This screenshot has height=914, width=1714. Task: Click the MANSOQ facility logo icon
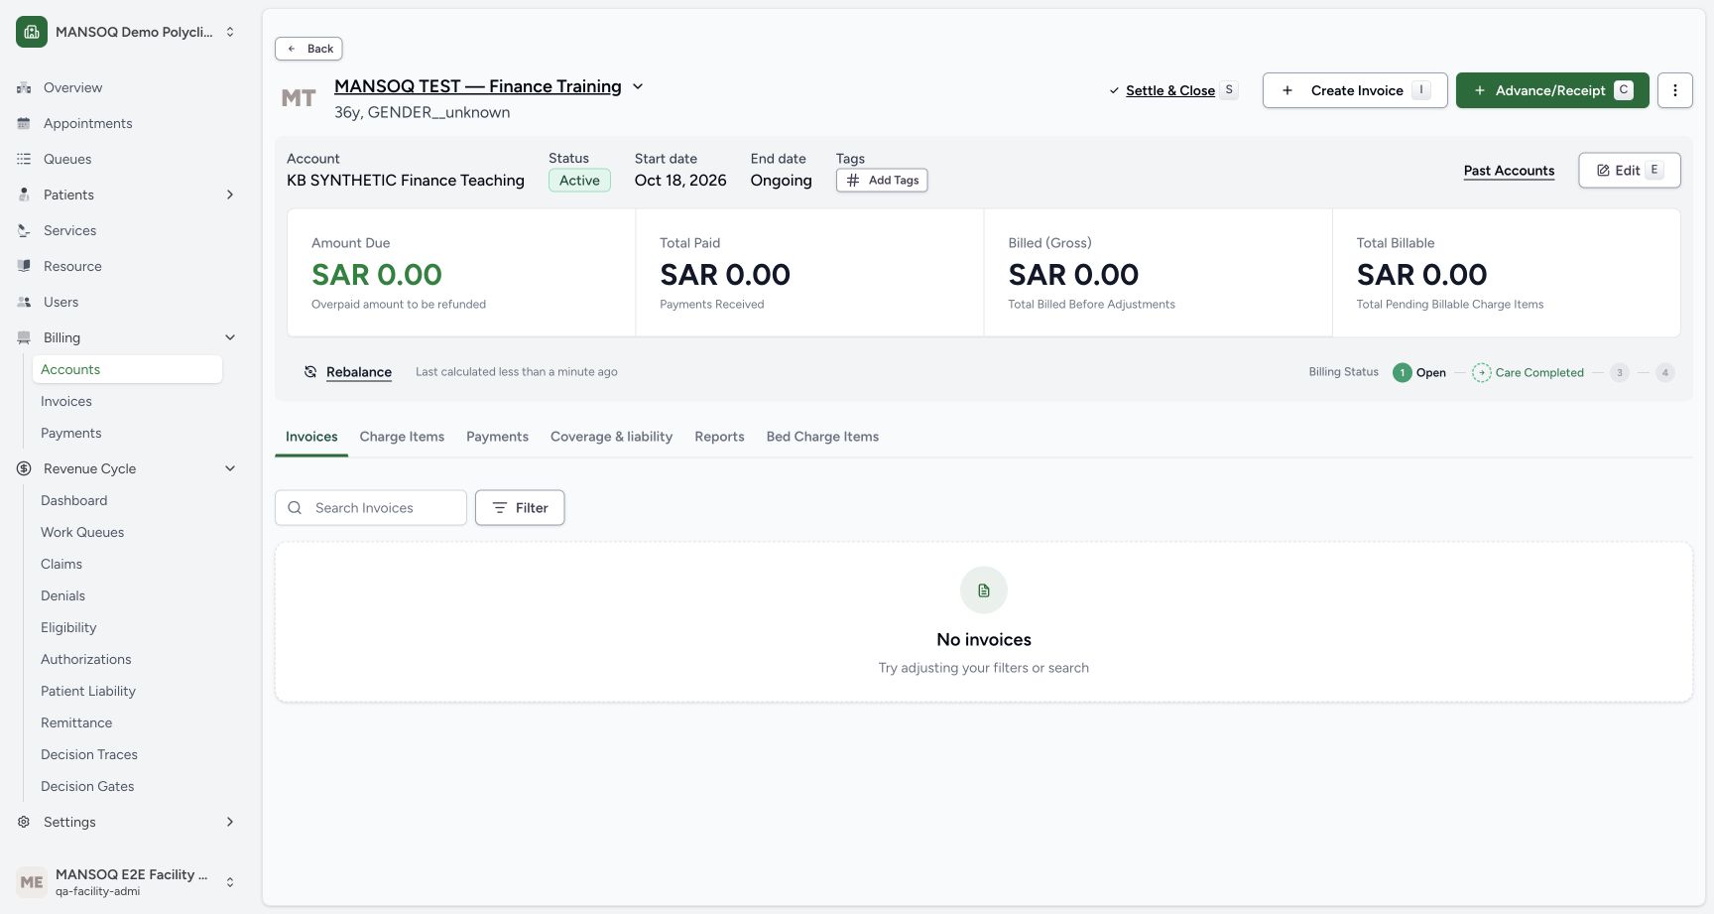pos(32,32)
